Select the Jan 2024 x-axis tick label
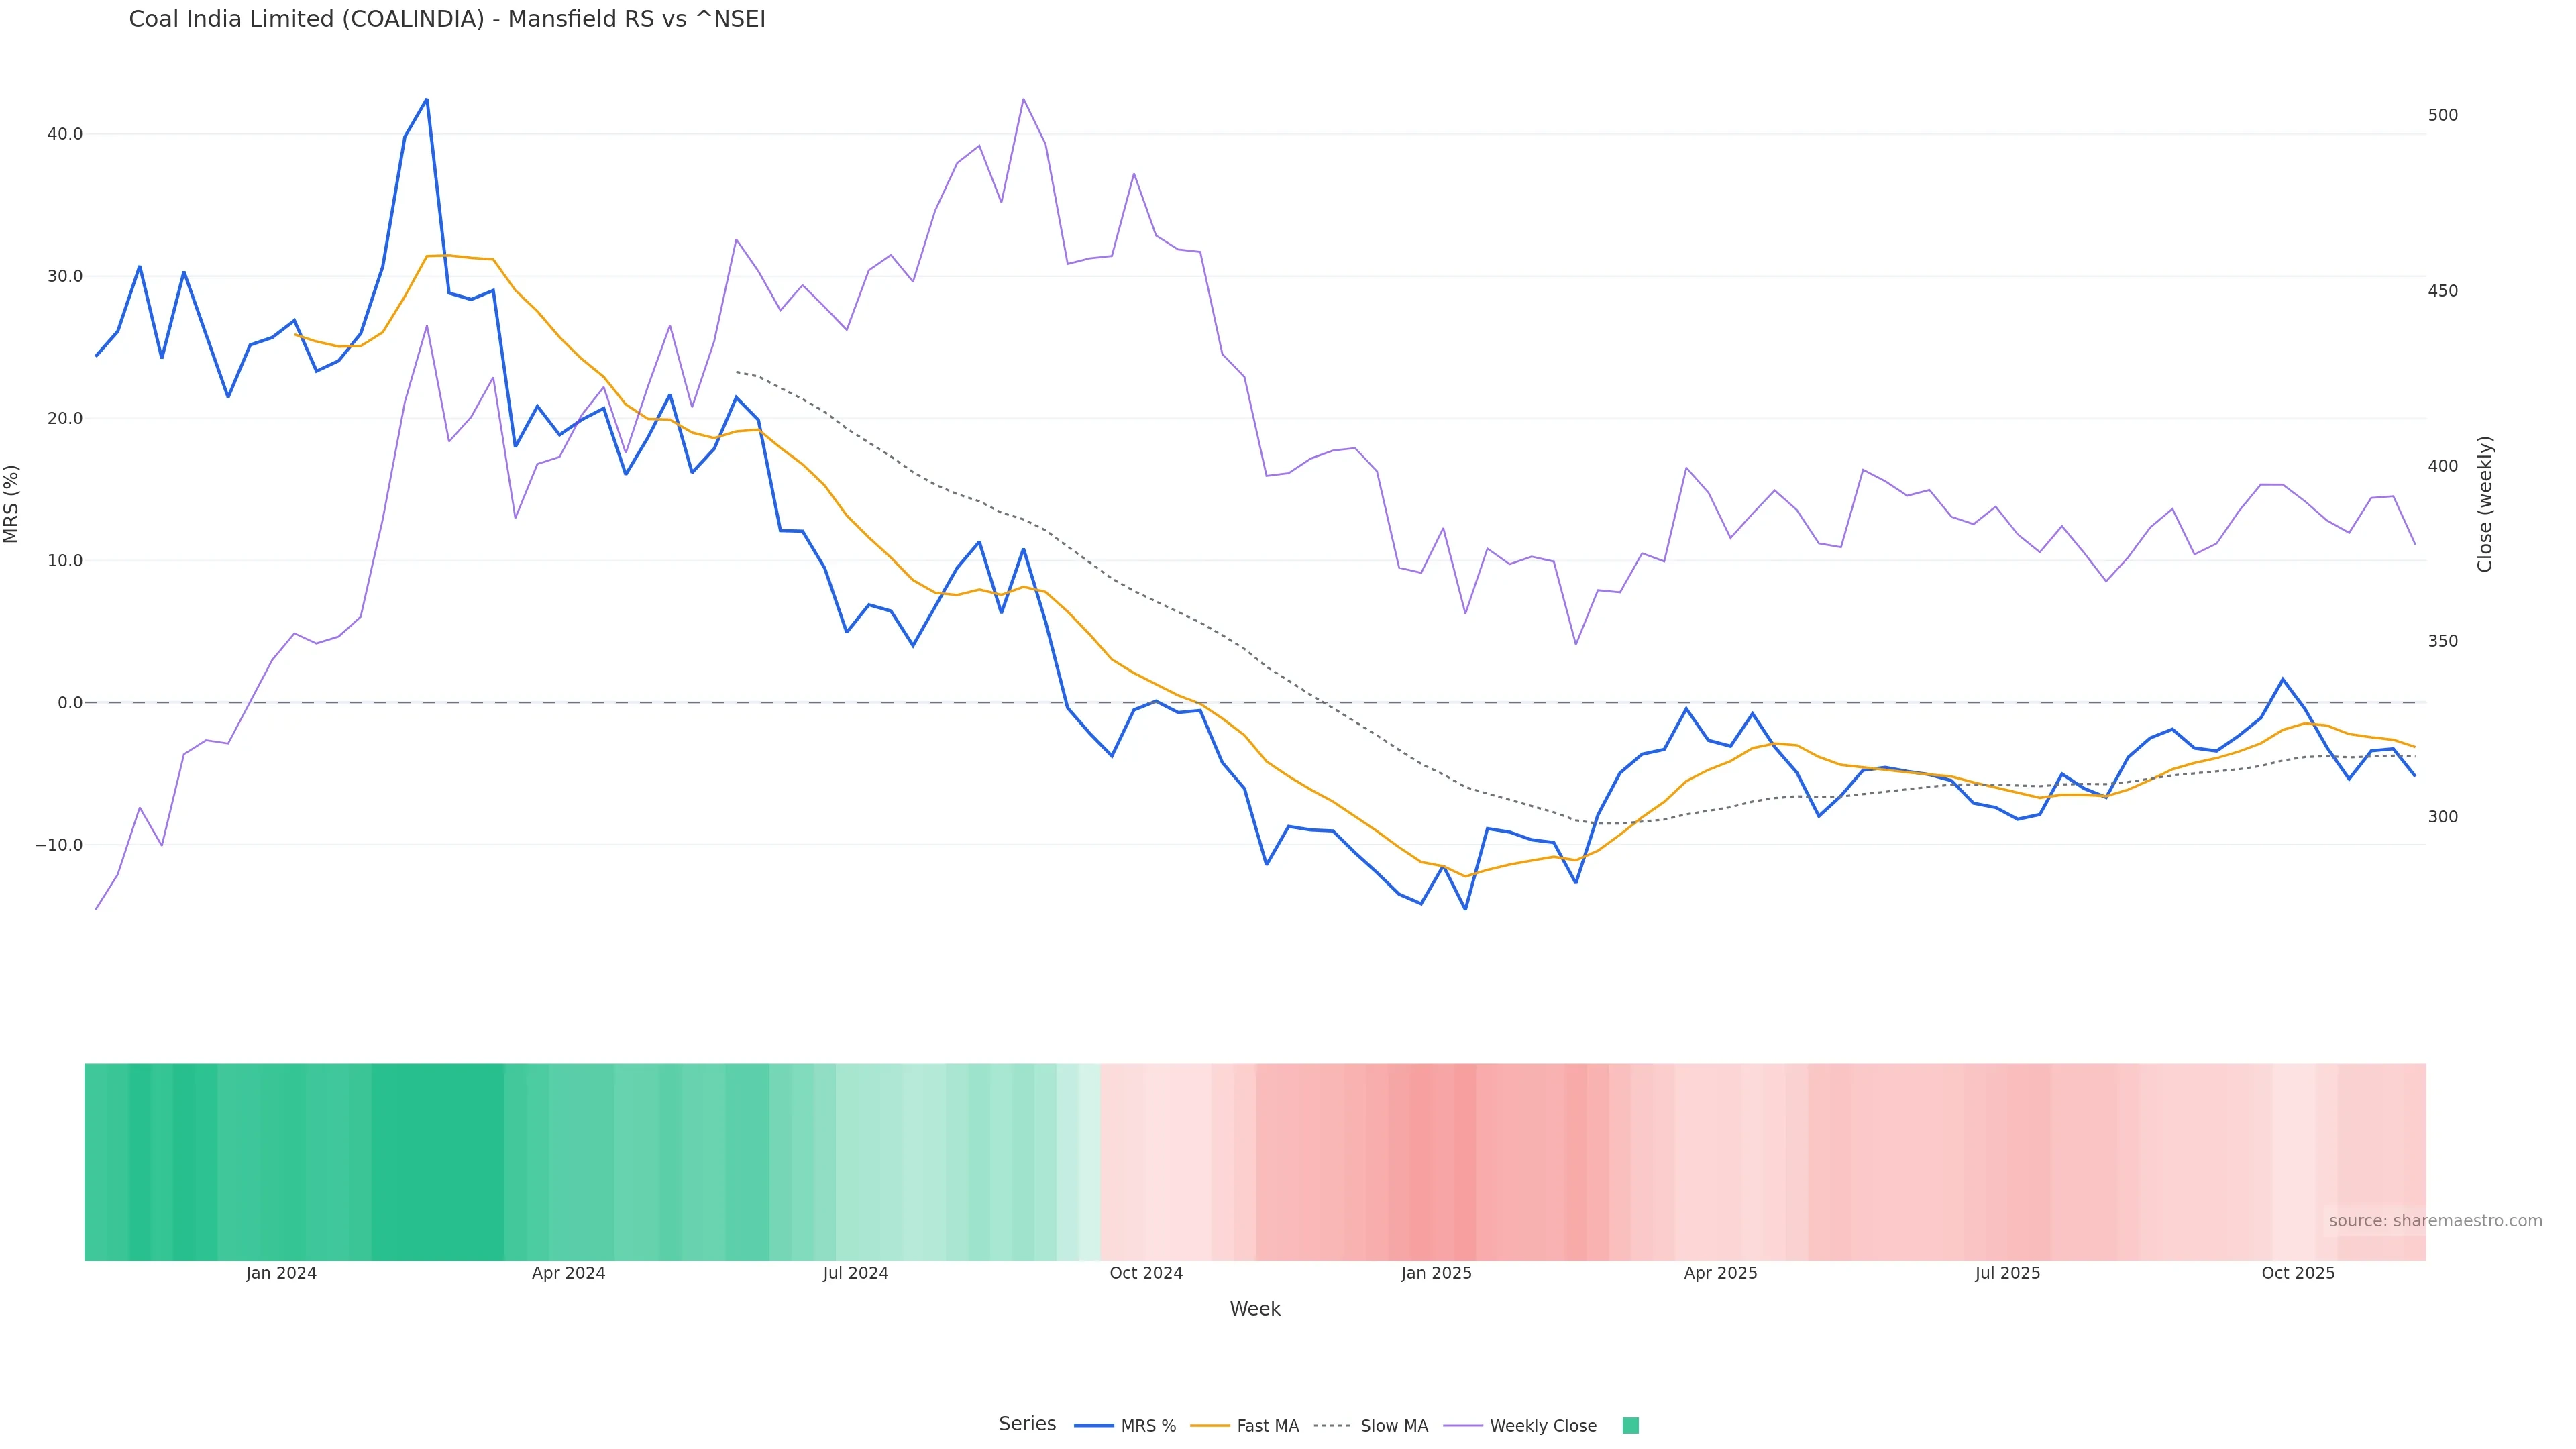The width and height of the screenshot is (2576, 1449). (281, 1273)
